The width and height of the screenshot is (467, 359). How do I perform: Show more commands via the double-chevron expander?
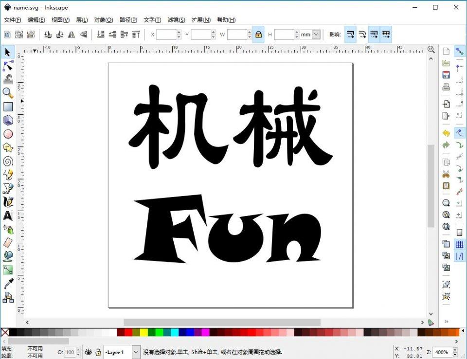coord(446,321)
